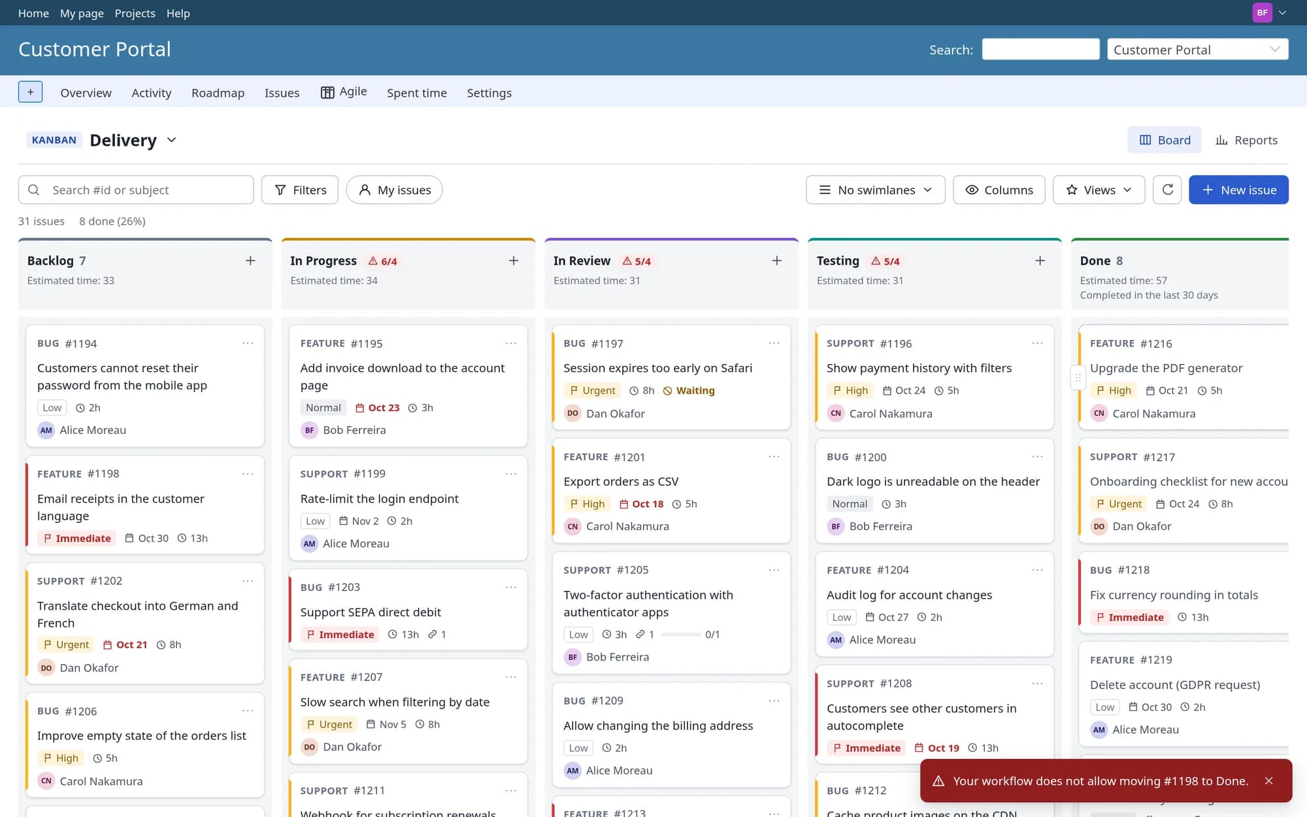The height and width of the screenshot is (817, 1307).
Task: Click the plus icon in the In Review header
Action: point(777,261)
